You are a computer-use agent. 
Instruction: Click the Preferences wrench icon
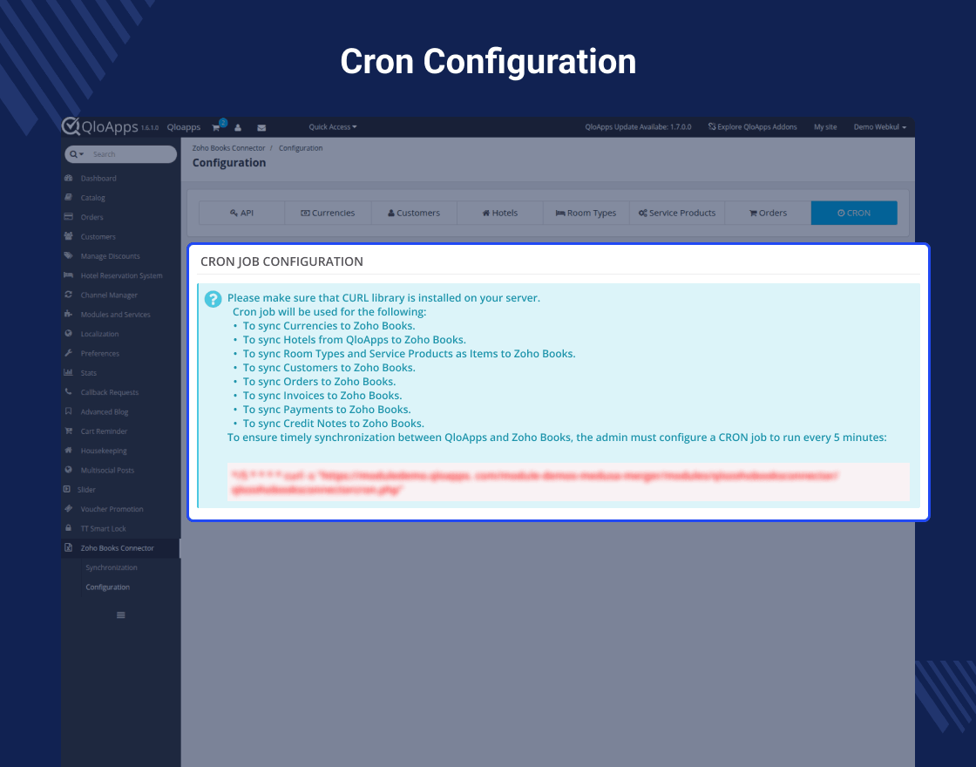[x=69, y=353]
